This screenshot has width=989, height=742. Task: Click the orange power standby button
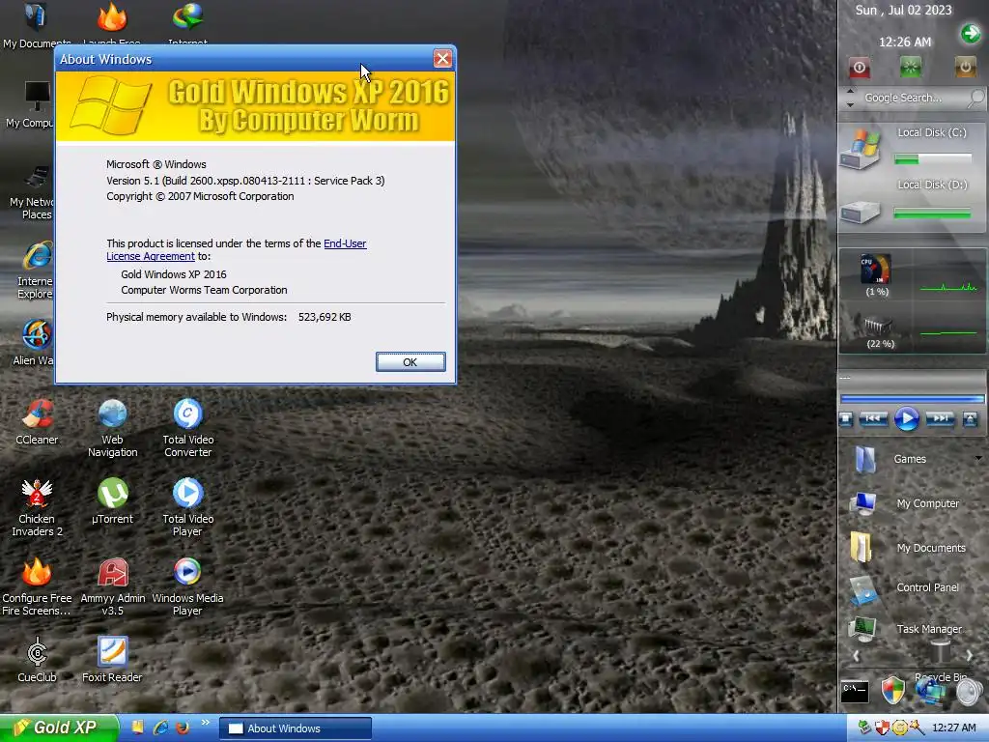965,67
